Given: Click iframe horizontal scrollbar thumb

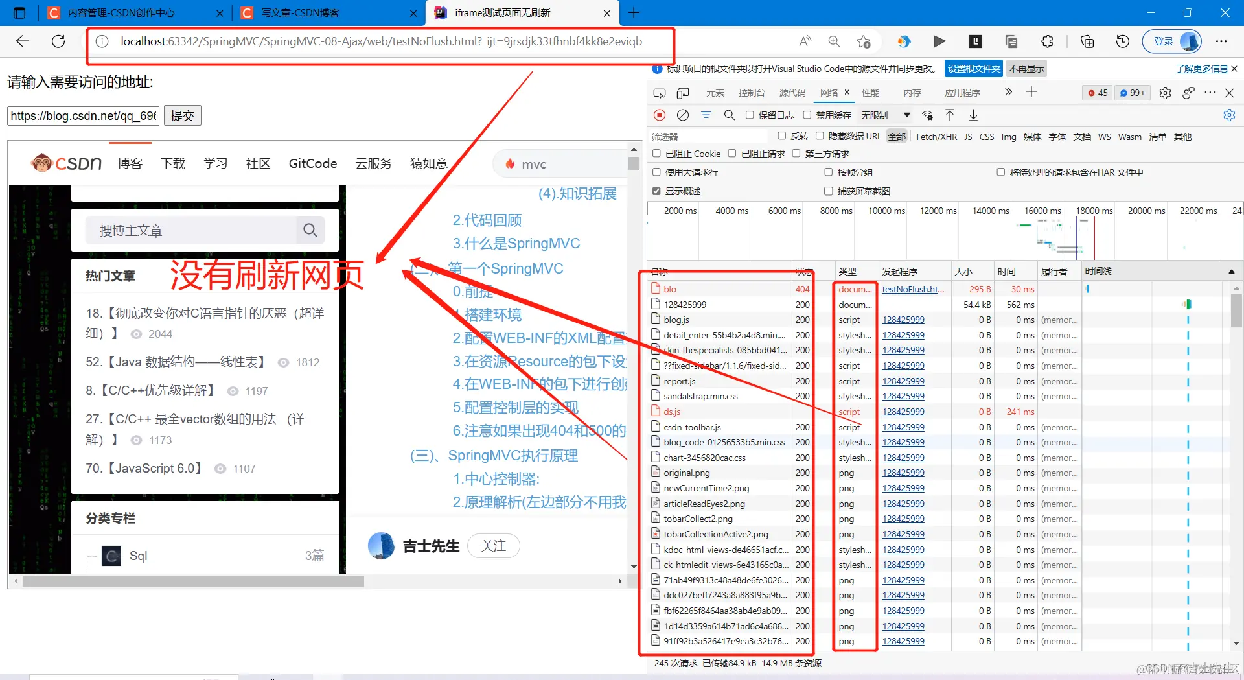Looking at the screenshot, I should (x=192, y=581).
